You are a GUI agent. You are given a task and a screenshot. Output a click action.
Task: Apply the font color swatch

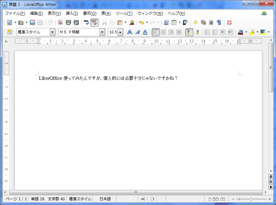coord(241,32)
